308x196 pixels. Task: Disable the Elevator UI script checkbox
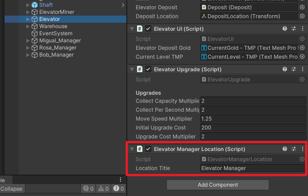[x=148, y=29]
